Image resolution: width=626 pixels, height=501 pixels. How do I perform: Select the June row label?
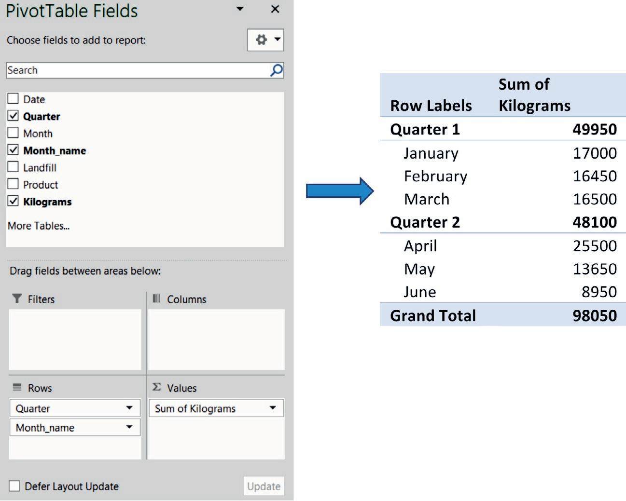[x=420, y=292]
